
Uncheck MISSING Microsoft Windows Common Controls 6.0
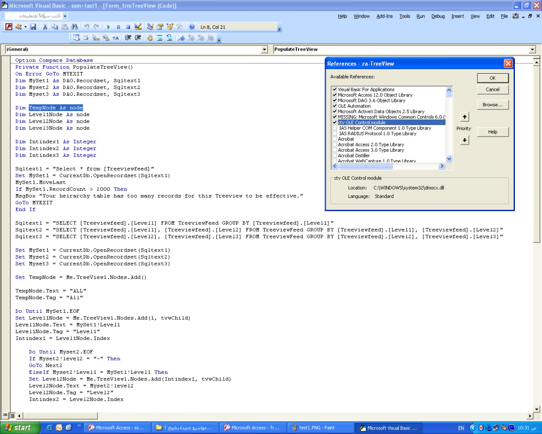(x=335, y=117)
